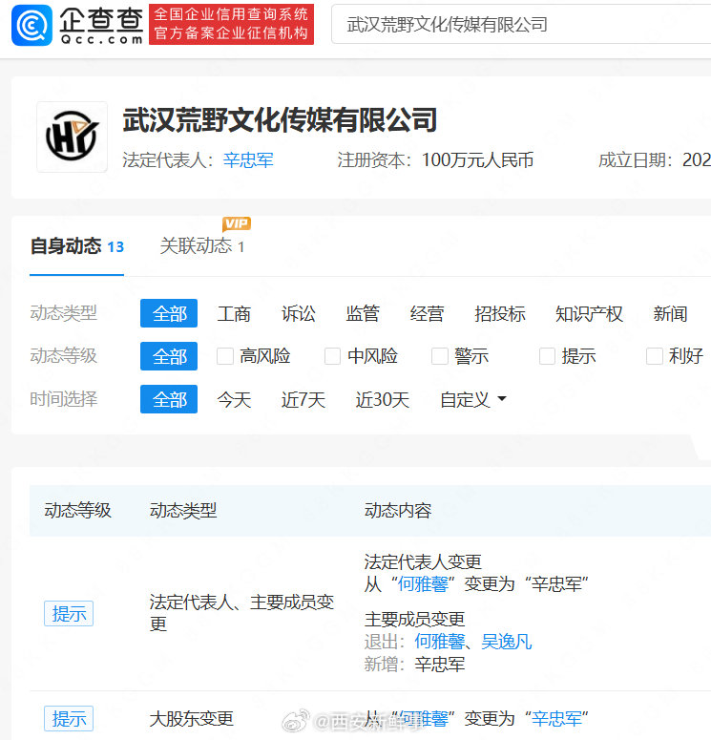Filter time to 今天
The height and width of the screenshot is (740, 711).
(x=234, y=400)
